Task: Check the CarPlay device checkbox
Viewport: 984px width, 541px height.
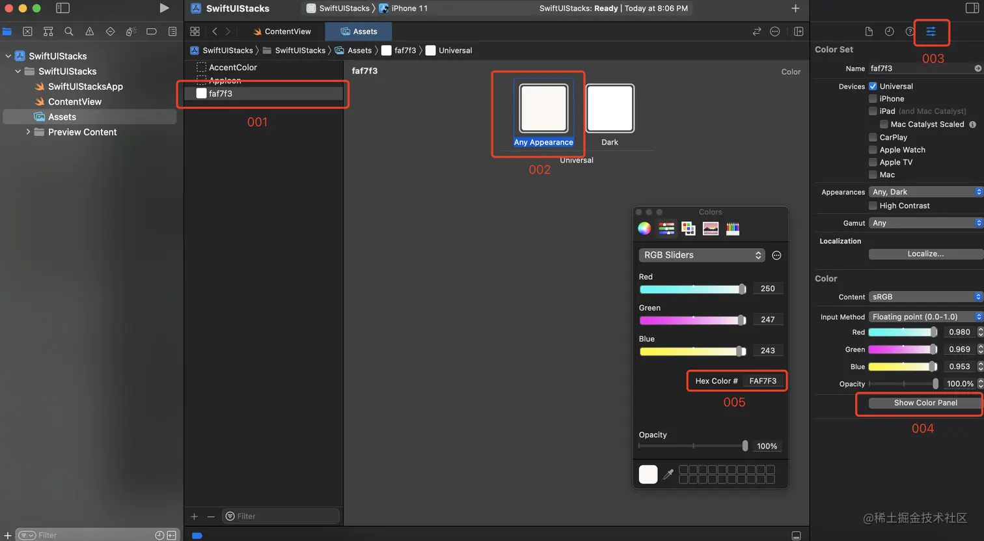Action: (x=873, y=137)
